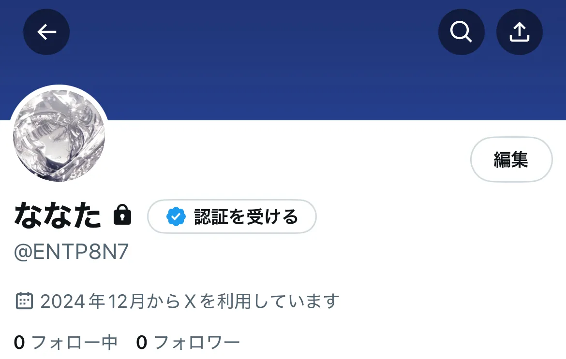This screenshot has width=566, height=359.
Task: Select the 認証を受ける button
Action: 232,216
